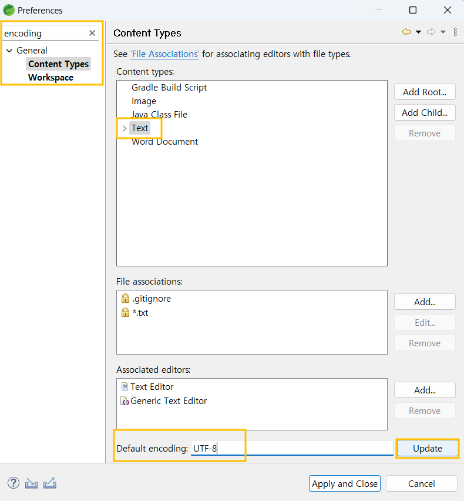The width and height of the screenshot is (464, 501).
Task: Select Gradle Build Script content type
Action: coord(169,87)
